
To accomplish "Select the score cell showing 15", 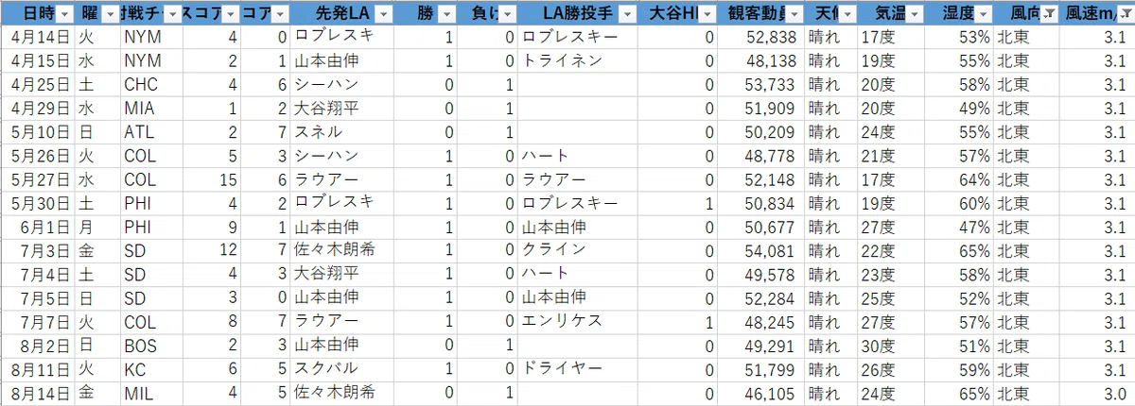I will (x=211, y=179).
